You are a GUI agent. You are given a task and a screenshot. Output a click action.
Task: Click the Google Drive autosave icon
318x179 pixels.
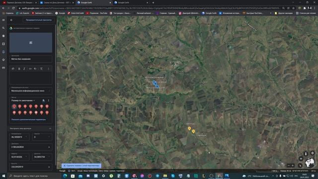pyautogui.click(x=11, y=28)
